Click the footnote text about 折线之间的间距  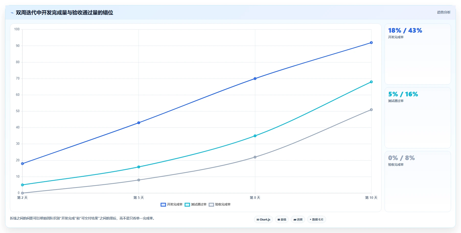82,218
